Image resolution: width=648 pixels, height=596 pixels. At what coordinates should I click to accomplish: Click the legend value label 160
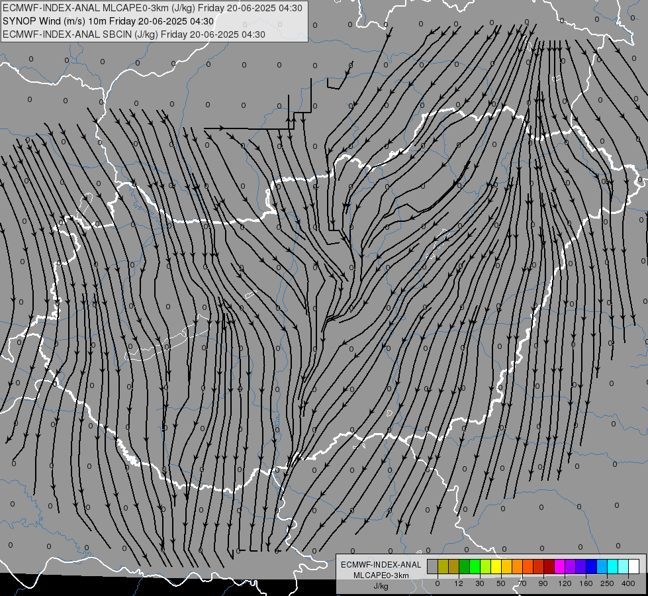tap(586, 583)
